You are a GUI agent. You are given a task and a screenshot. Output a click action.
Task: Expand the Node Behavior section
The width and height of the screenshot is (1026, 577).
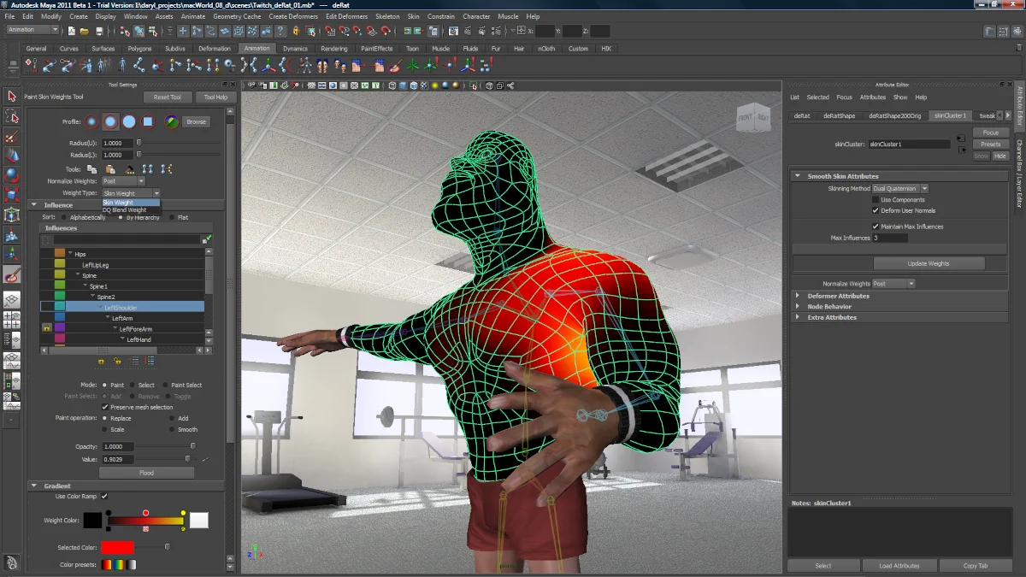tap(798, 306)
